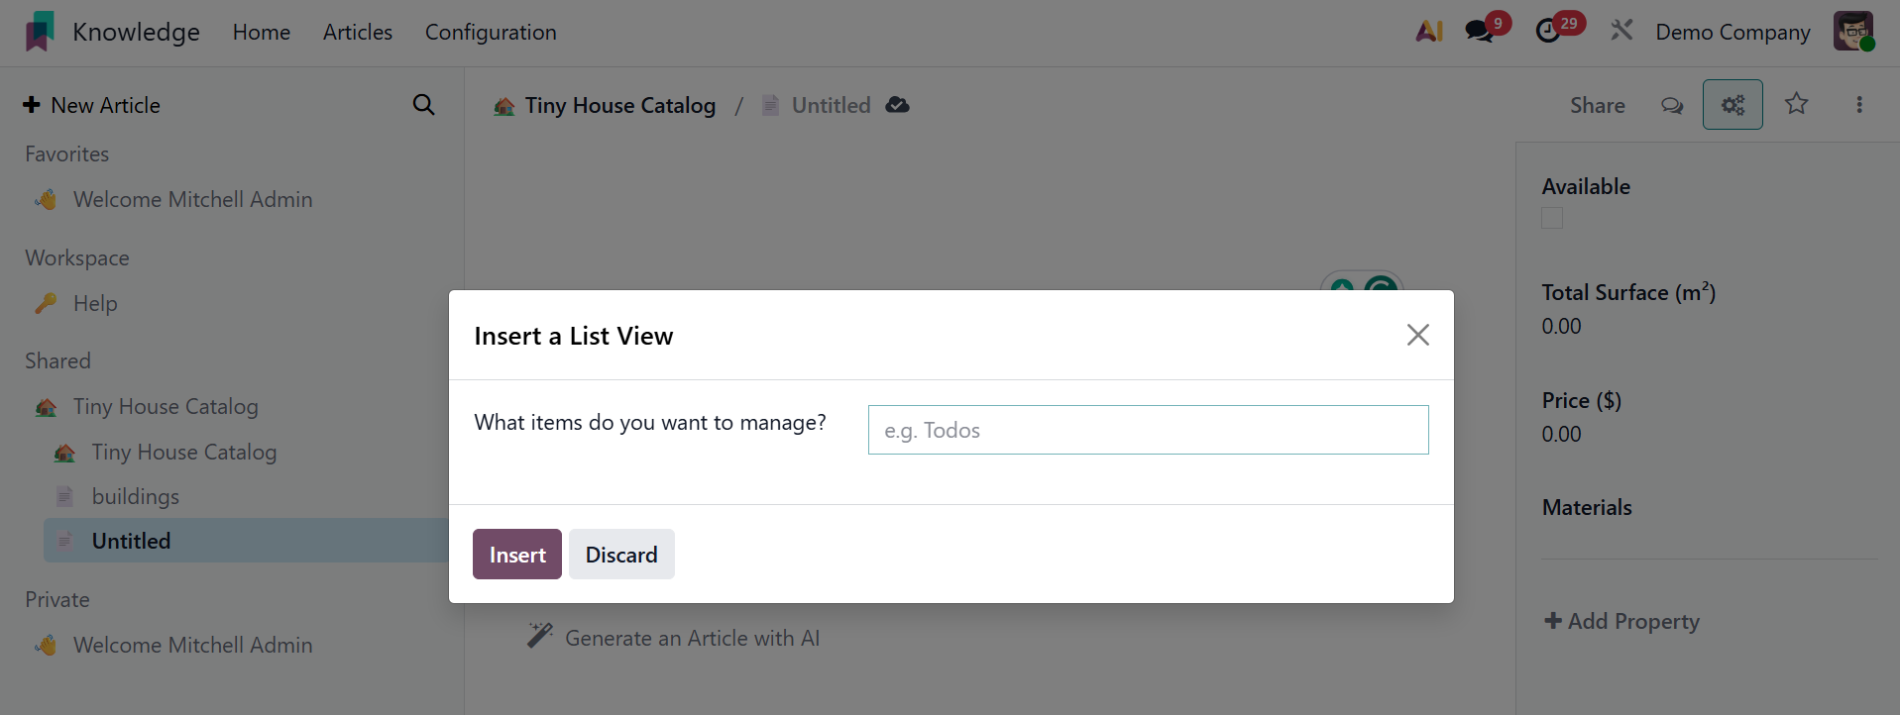Open the activities clock icon
Screen dimensions: 1900x715
point(1548,32)
